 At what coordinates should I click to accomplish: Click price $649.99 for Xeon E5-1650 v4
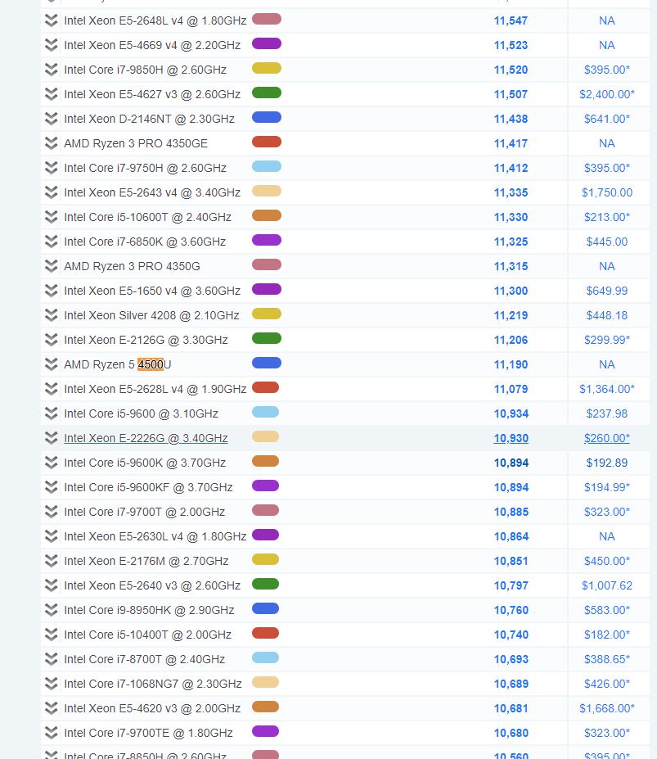607,291
